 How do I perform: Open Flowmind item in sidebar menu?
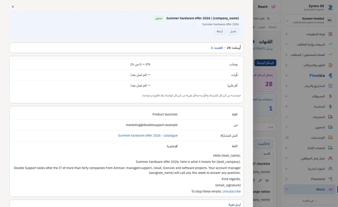tap(309, 179)
